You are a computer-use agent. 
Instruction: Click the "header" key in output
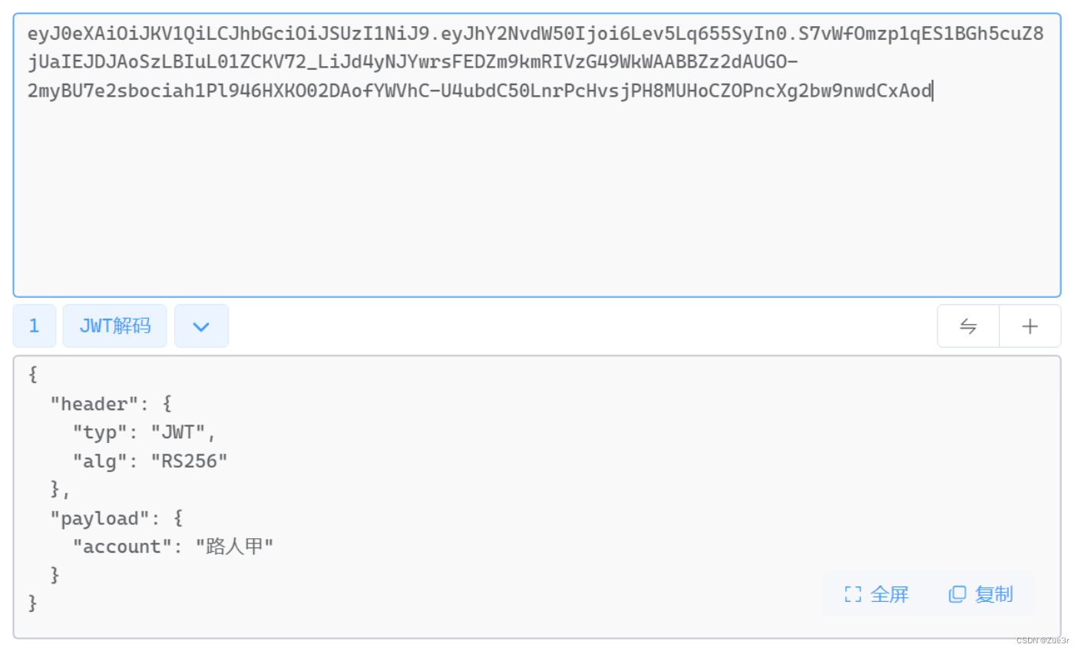coord(94,404)
